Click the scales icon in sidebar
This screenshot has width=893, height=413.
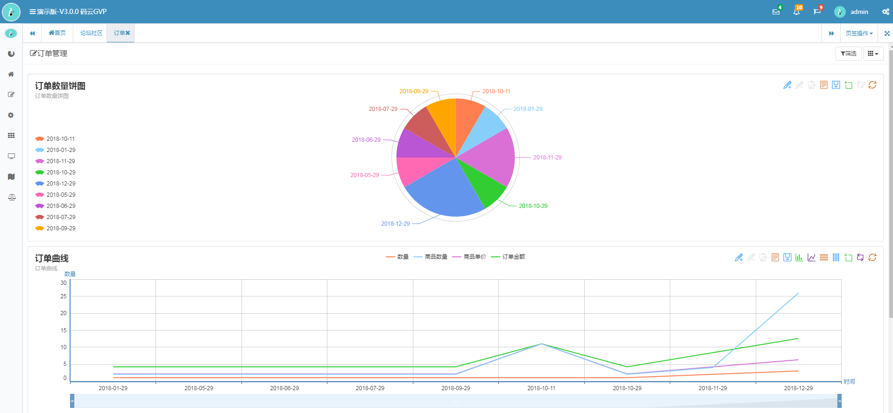(x=12, y=197)
